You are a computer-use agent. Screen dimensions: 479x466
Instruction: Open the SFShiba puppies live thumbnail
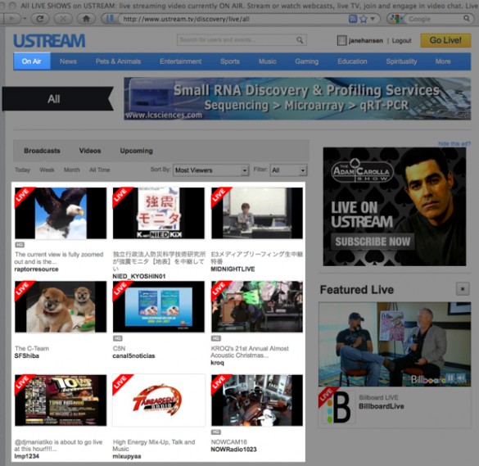pyautogui.click(x=61, y=307)
